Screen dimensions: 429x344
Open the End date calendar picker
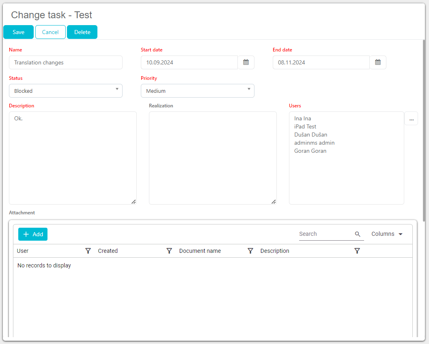(378, 62)
